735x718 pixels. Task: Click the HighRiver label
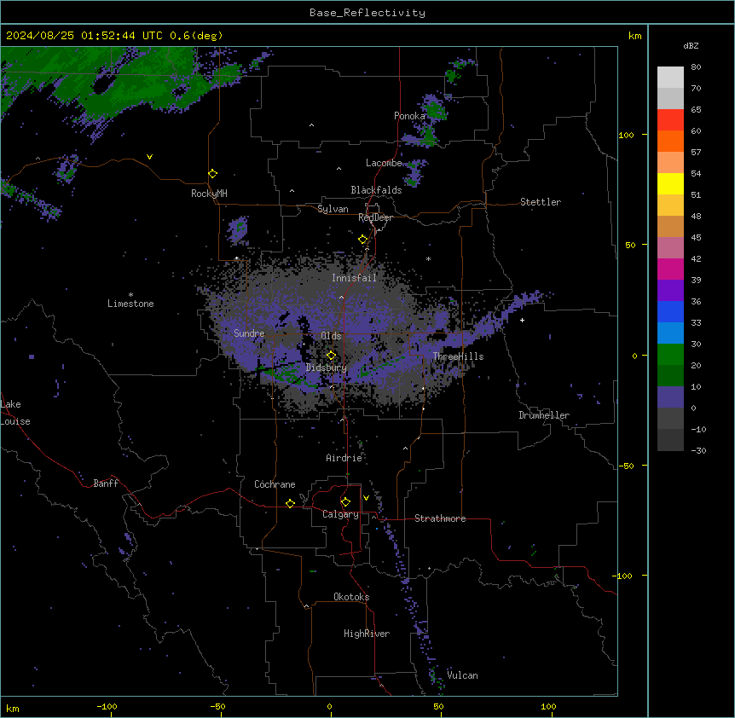pyautogui.click(x=367, y=634)
